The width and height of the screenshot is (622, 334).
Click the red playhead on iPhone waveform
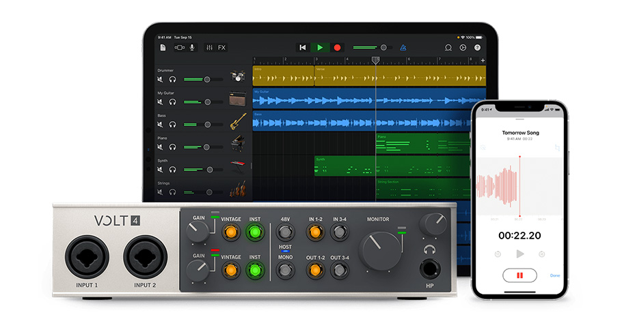(x=519, y=186)
